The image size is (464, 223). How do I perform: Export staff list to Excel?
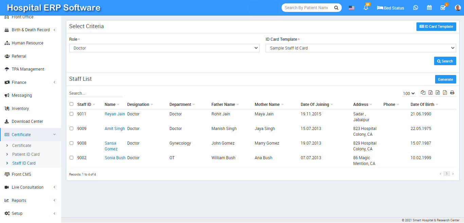[x=430, y=93]
